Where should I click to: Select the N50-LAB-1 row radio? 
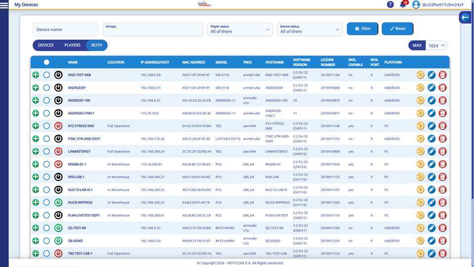pos(46,177)
